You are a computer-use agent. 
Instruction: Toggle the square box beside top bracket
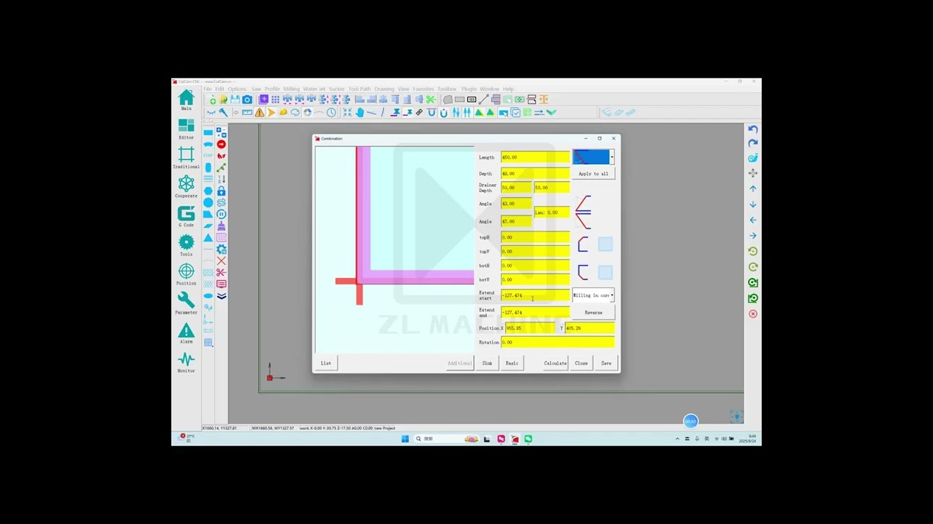click(x=606, y=245)
